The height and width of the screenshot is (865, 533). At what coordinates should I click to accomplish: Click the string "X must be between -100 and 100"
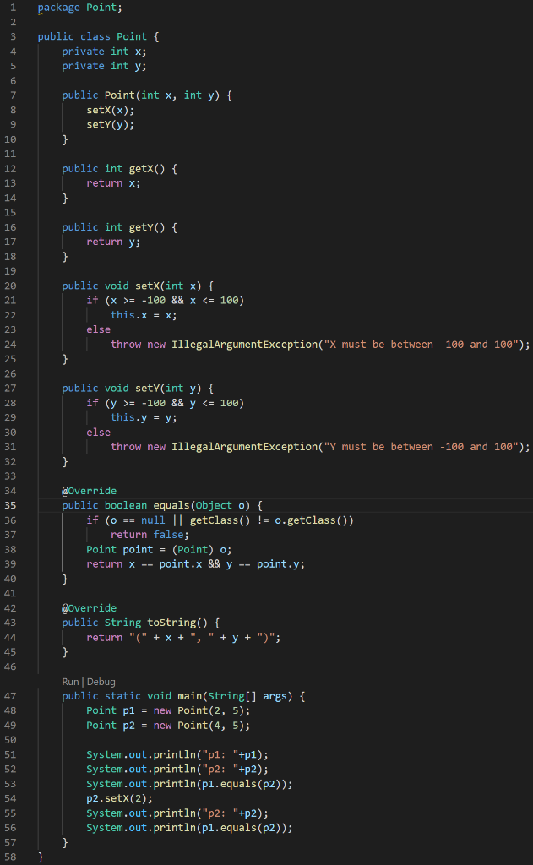tap(422, 345)
